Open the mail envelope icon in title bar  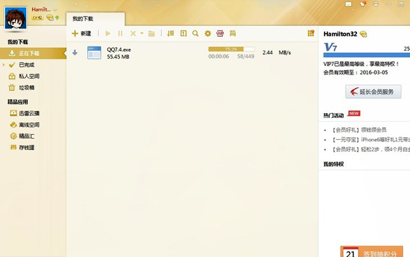(x=348, y=4)
